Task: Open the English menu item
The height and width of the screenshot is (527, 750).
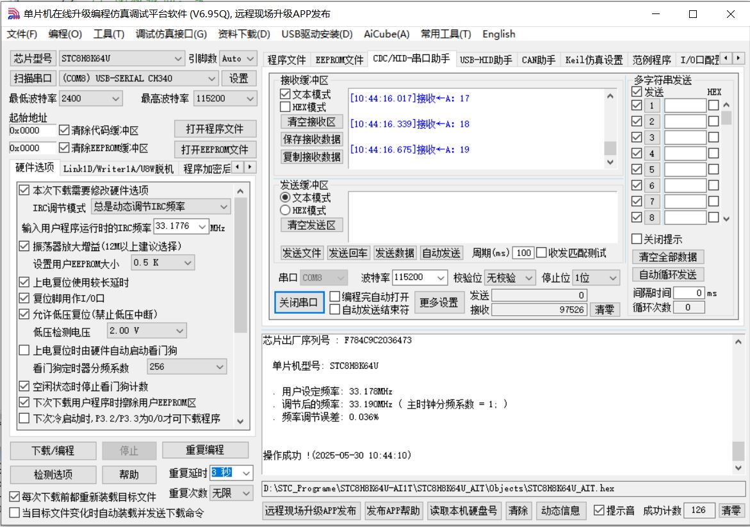Action: pos(498,34)
